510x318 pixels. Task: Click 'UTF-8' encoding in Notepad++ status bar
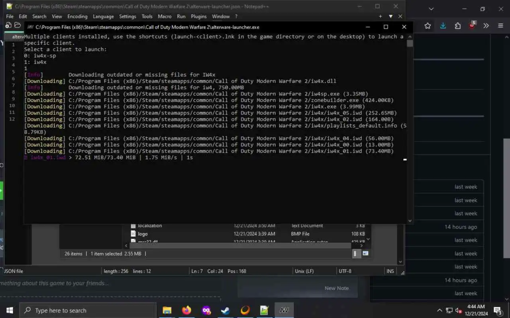tap(345, 271)
